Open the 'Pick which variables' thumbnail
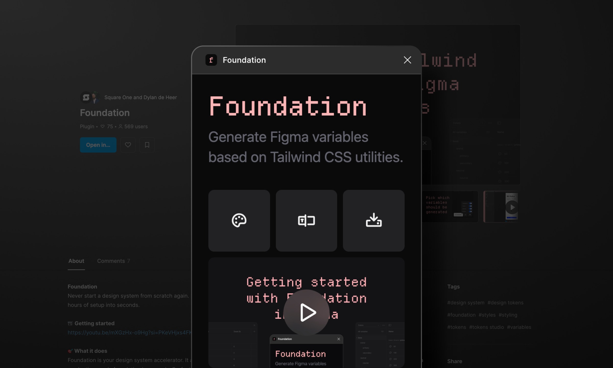Viewport: 613px width, 368px height. pos(450,206)
